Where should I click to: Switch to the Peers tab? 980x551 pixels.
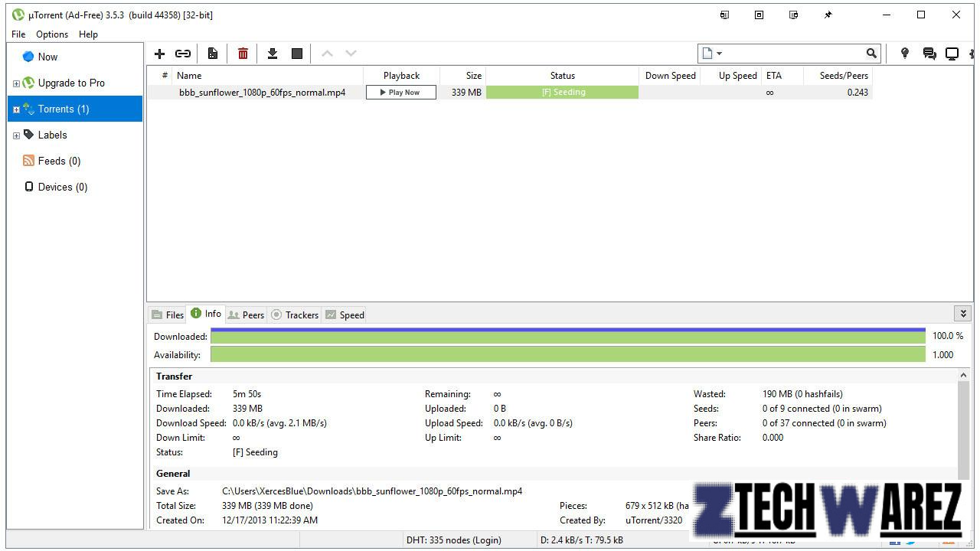click(246, 315)
